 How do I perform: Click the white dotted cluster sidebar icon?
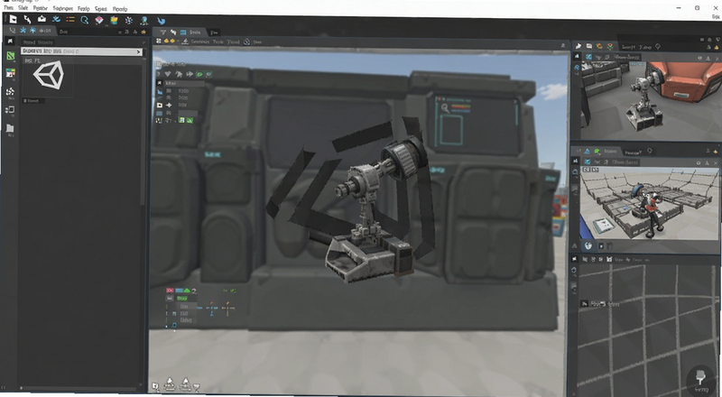coord(10,91)
